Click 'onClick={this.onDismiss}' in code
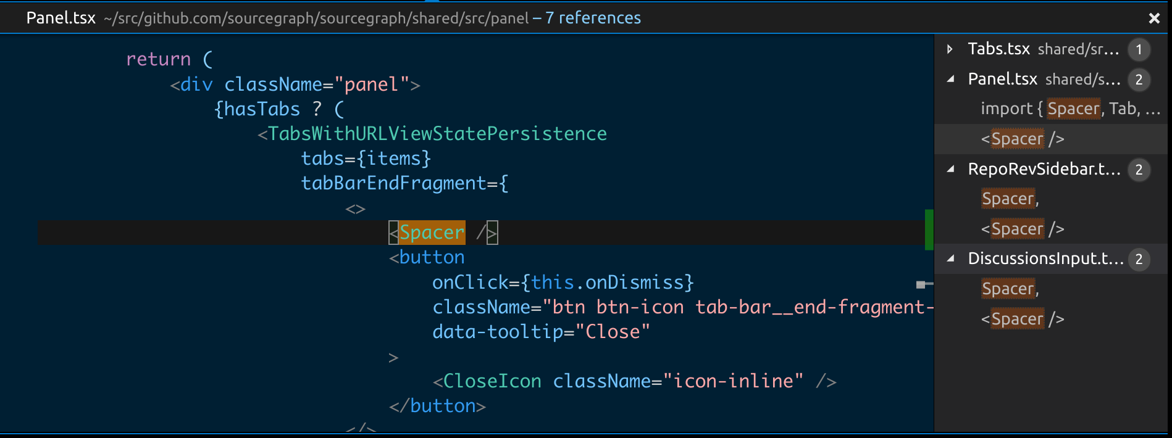1172x438 pixels. pyautogui.click(x=563, y=282)
